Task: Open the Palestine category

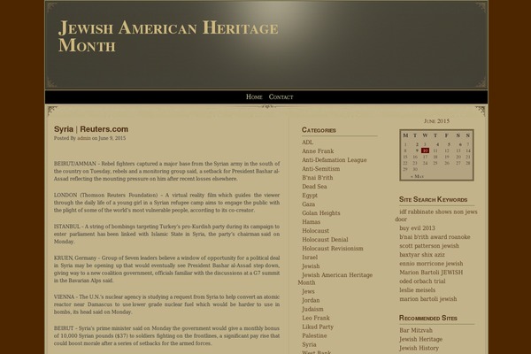Action: [x=314, y=335]
